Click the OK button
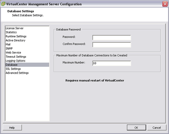Screen dimensions: 169x134 point(136,128)
